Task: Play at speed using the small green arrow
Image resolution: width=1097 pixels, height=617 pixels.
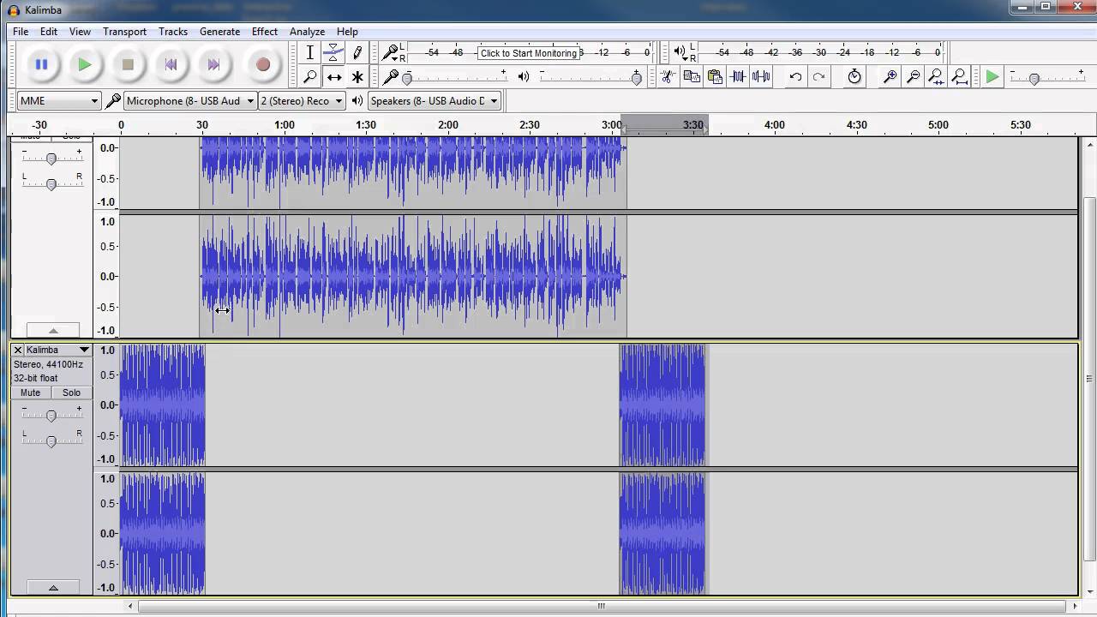Action: 992,77
